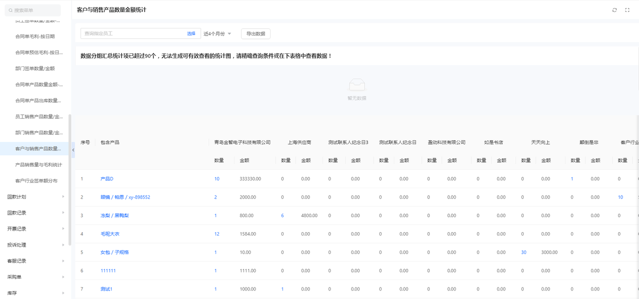This screenshot has height=299, width=639.
Task: Open 合同单毛利-按日期 in the sidebar
Action: (x=36, y=36)
